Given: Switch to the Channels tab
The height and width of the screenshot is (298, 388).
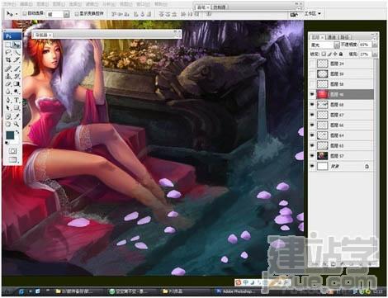Looking at the screenshot, I should tap(332, 37).
